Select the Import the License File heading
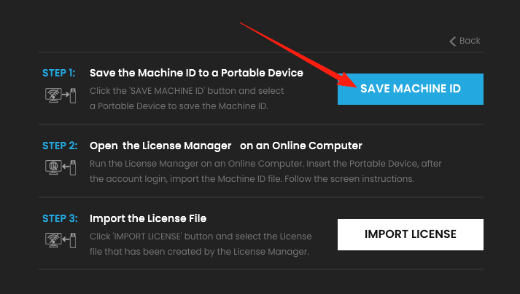The height and width of the screenshot is (294, 520). click(x=148, y=218)
